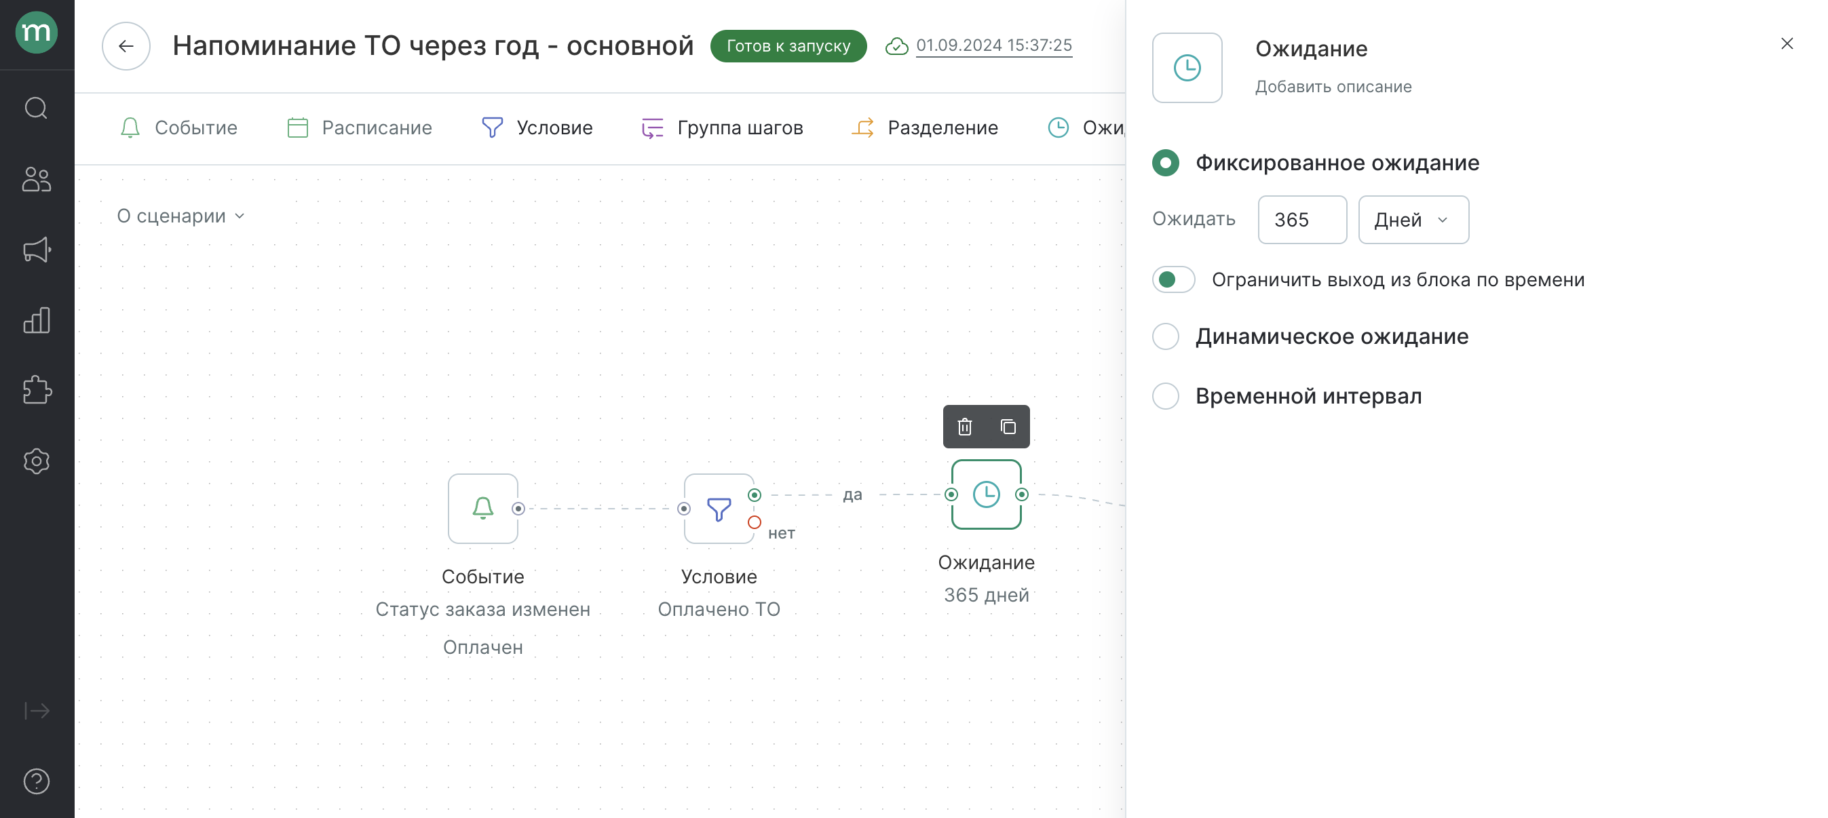The width and height of the screenshot is (1828, 818).
Task: Add an Условие block from the toolbar
Action: 537,128
